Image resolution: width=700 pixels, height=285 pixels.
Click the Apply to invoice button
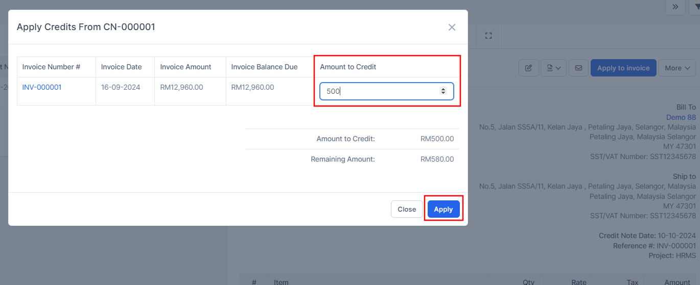coord(623,68)
